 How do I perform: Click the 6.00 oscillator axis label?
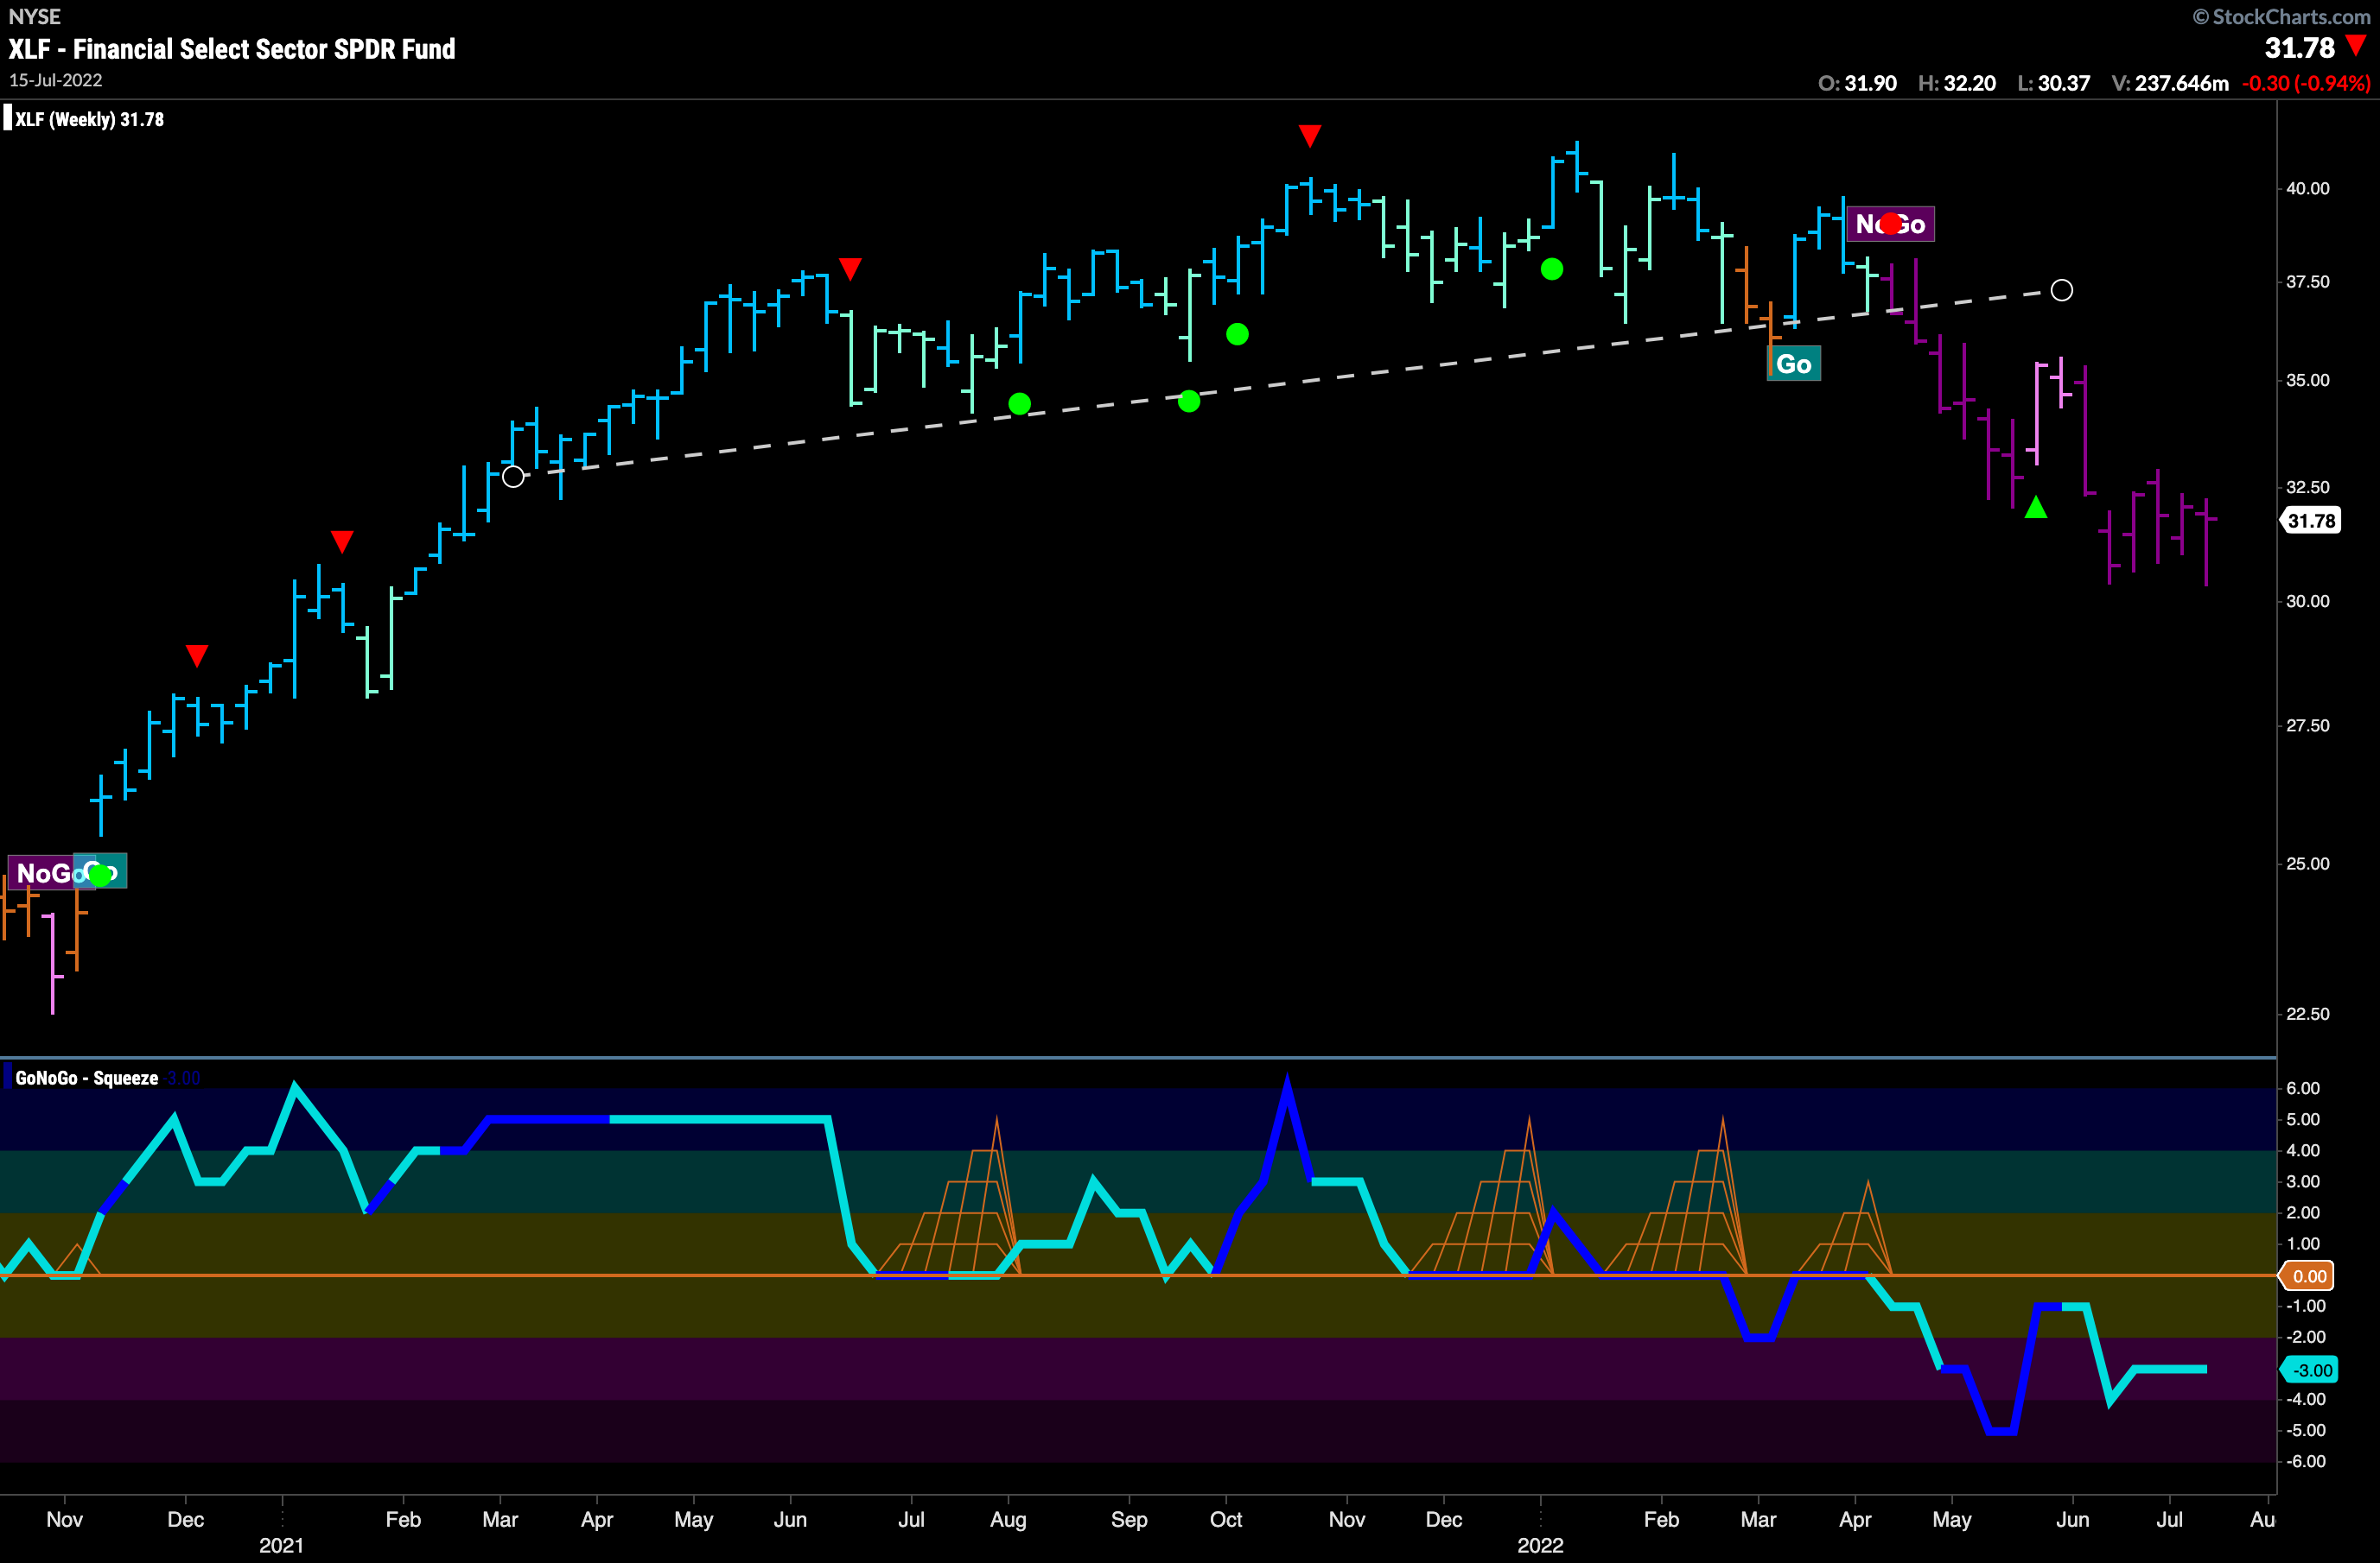2304,1088
